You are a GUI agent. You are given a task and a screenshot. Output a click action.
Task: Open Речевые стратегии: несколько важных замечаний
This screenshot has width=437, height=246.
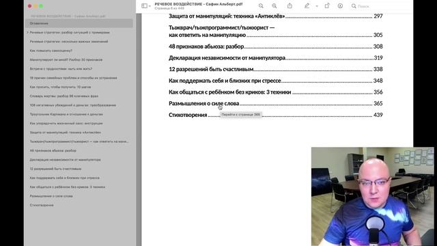(69, 42)
